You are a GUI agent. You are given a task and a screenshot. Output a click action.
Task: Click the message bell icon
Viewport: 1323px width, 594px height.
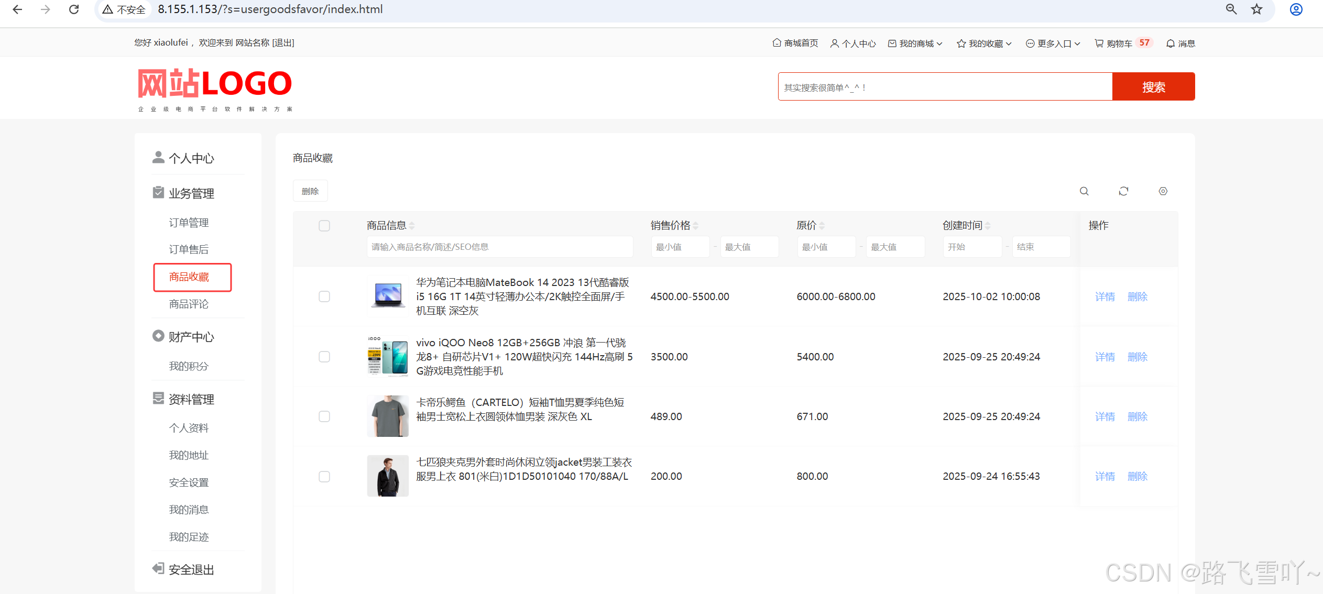click(x=1170, y=43)
